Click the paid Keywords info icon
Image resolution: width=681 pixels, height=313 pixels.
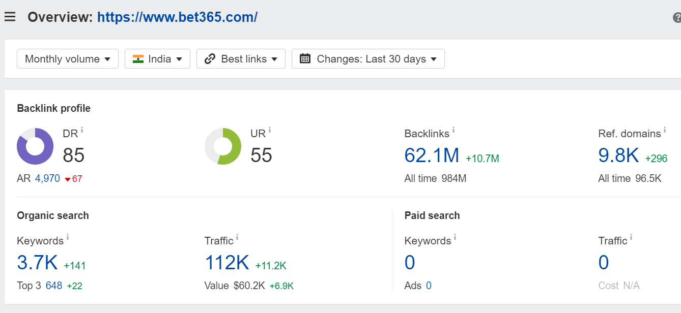[x=455, y=237]
